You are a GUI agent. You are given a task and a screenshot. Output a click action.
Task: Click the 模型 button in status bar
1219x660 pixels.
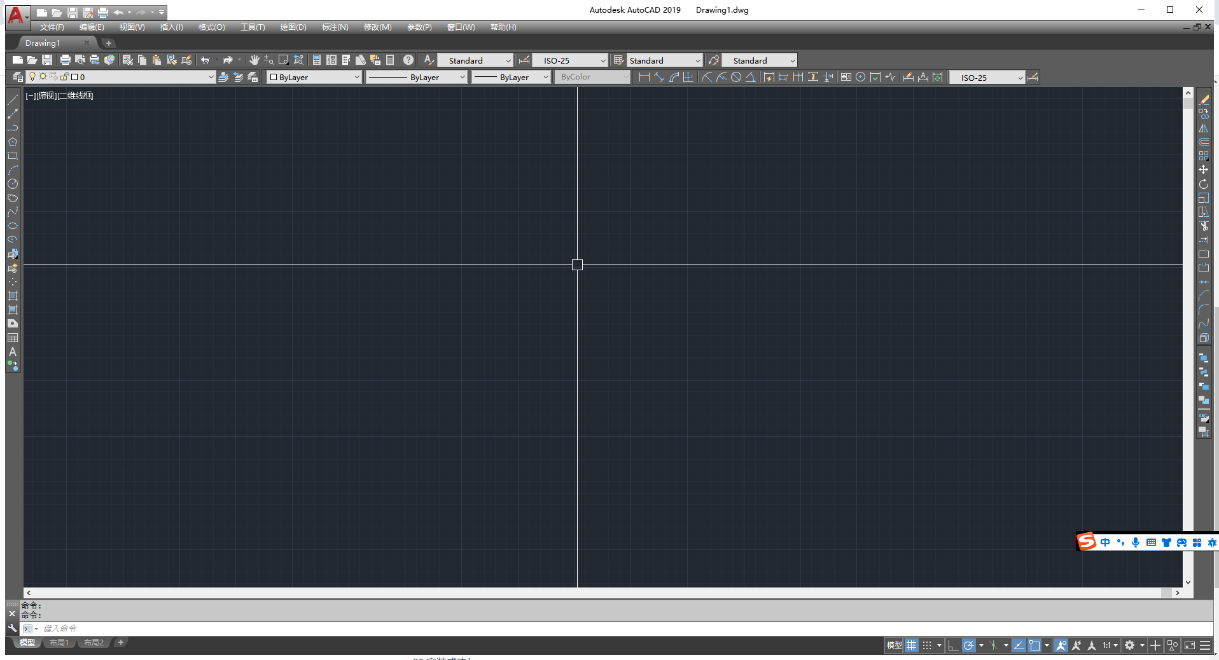(894, 645)
